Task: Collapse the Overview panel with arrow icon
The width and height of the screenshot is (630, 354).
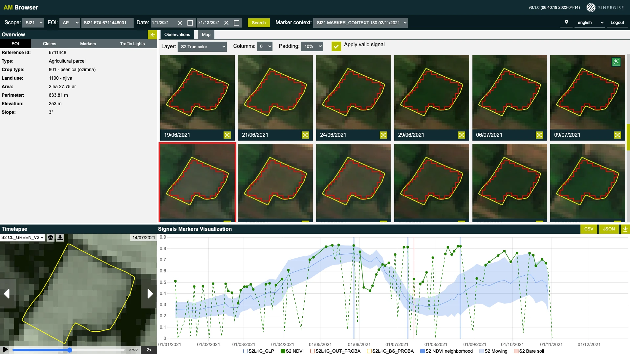Action: pos(152,34)
